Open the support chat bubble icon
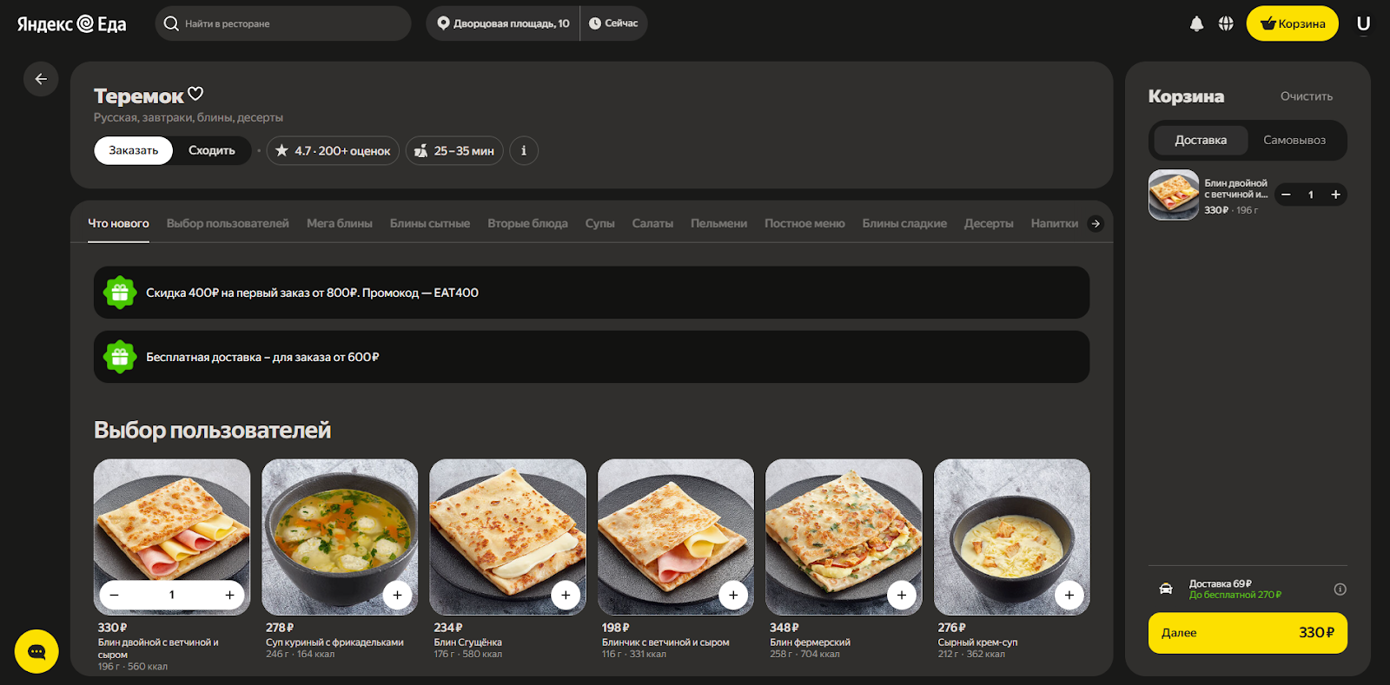The width and height of the screenshot is (1390, 685). click(x=36, y=651)
